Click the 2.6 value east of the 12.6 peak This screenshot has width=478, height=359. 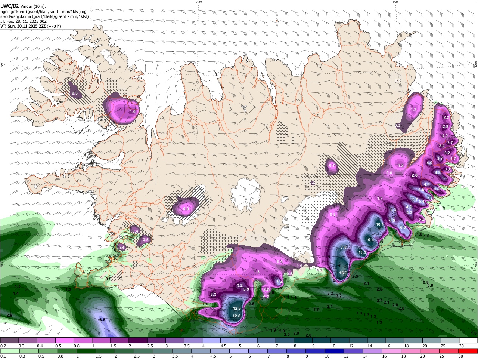click(x=251, y=304)
